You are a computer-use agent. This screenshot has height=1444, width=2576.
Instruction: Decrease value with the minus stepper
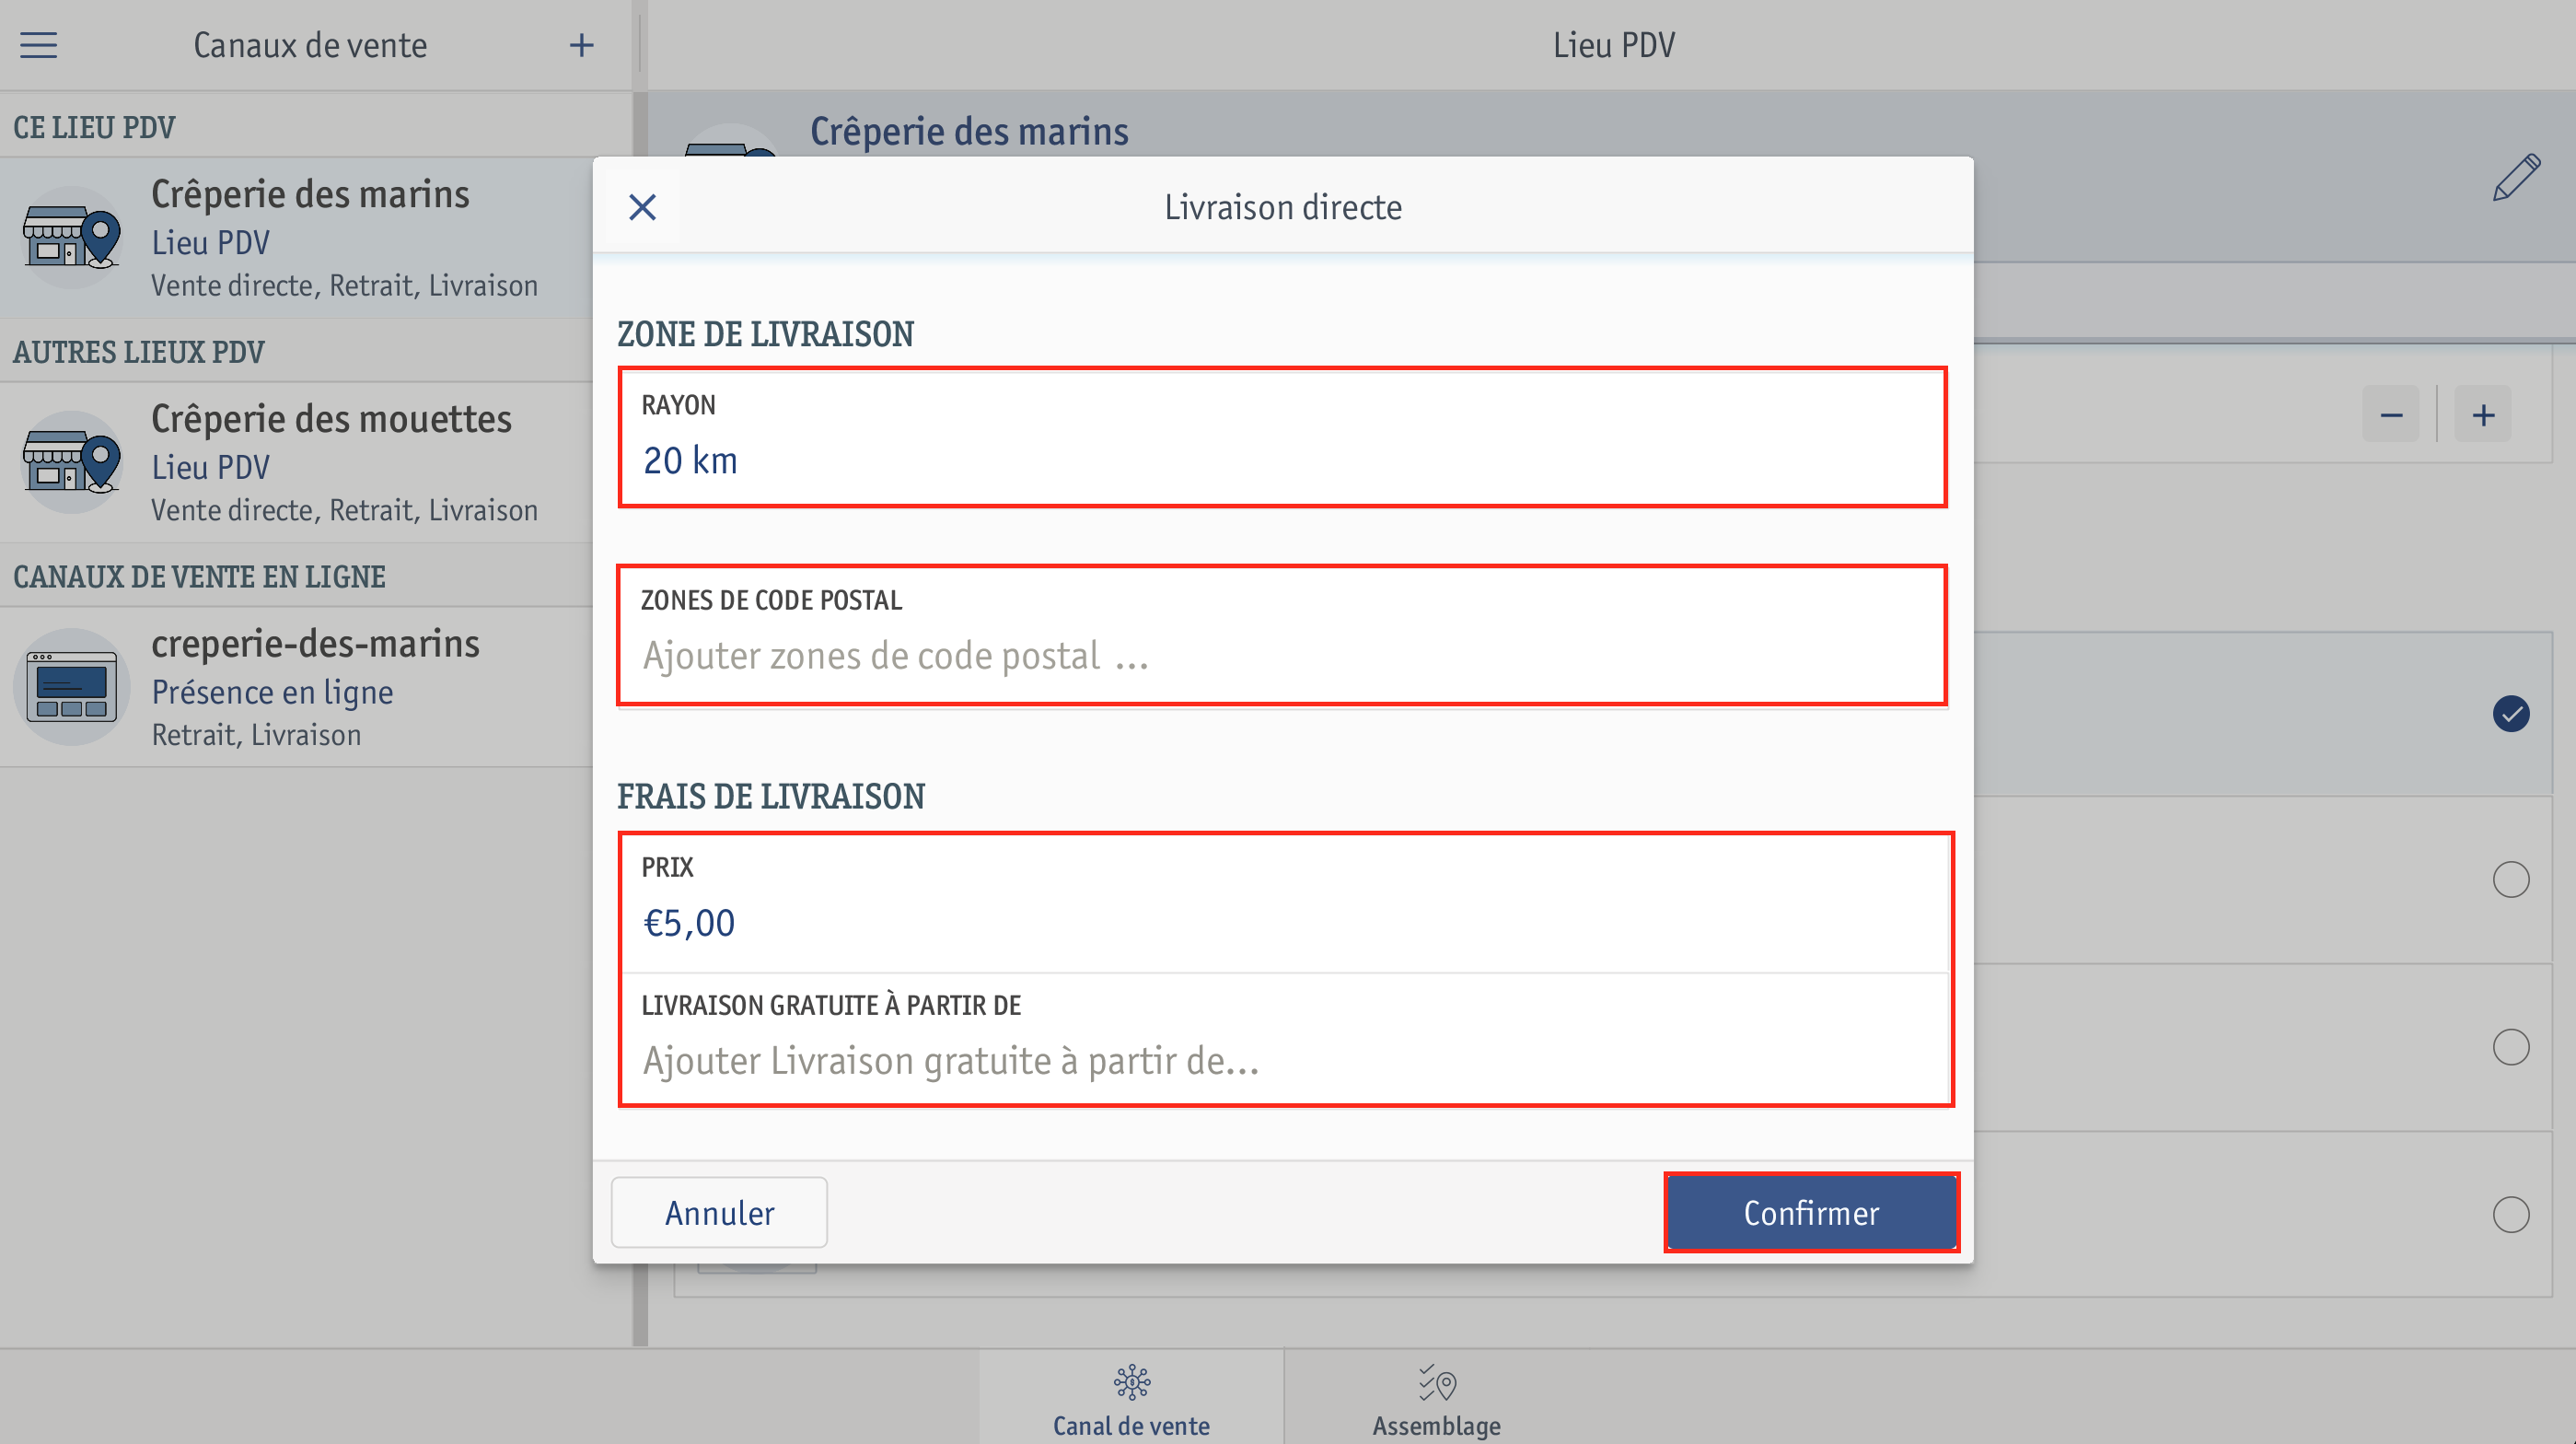click(x=2391, y=415)
